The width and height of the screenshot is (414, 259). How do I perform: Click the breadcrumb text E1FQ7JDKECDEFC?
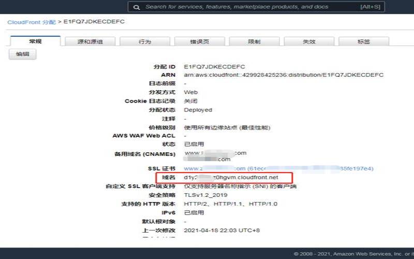pos(94,22)
